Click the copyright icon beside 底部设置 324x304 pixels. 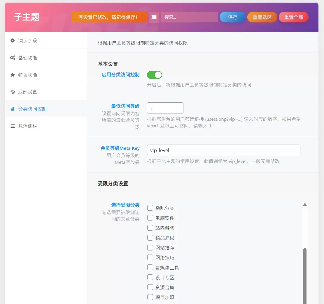click(13, 92)
